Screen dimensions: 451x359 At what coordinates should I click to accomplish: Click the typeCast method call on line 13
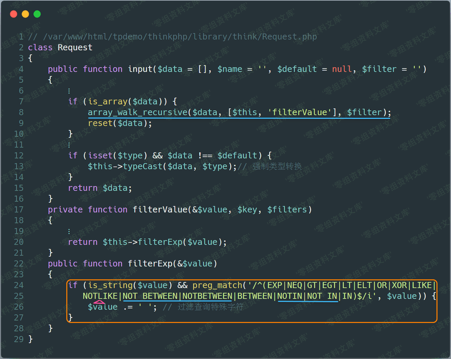[x=143, y=166]
